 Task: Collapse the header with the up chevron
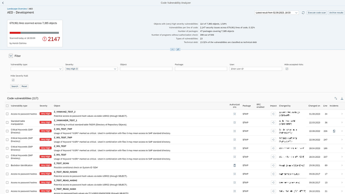pyautogui.click(x=172, y=50)
